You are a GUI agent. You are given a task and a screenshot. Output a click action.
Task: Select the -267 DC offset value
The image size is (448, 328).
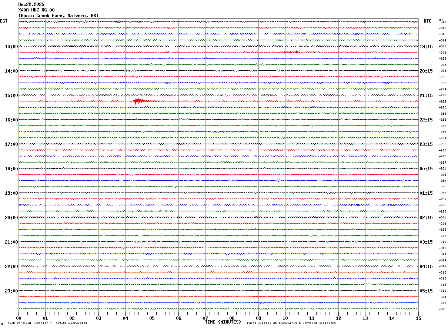tap(442, 163)
